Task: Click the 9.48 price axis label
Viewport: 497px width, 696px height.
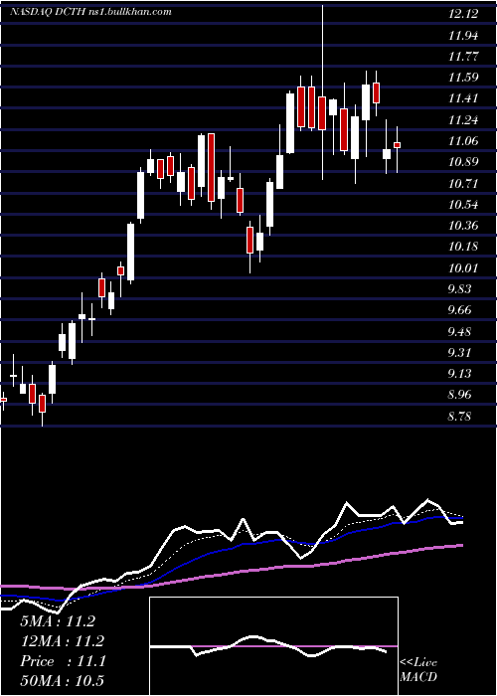Action: coord(457,331)
